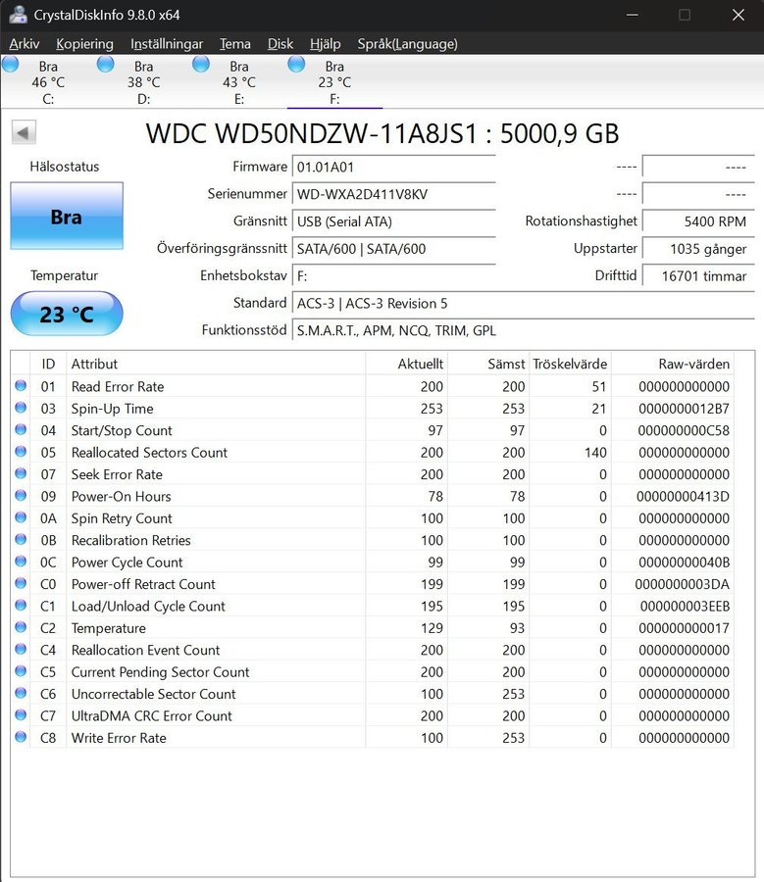The width and height of the screenshot is (764, 882).
Task: Click status orb for Reallocation Event Count
Action: [21, 649]
